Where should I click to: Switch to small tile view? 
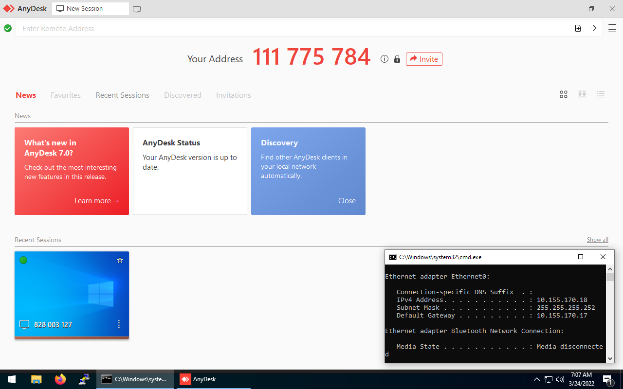pos(582,94)
